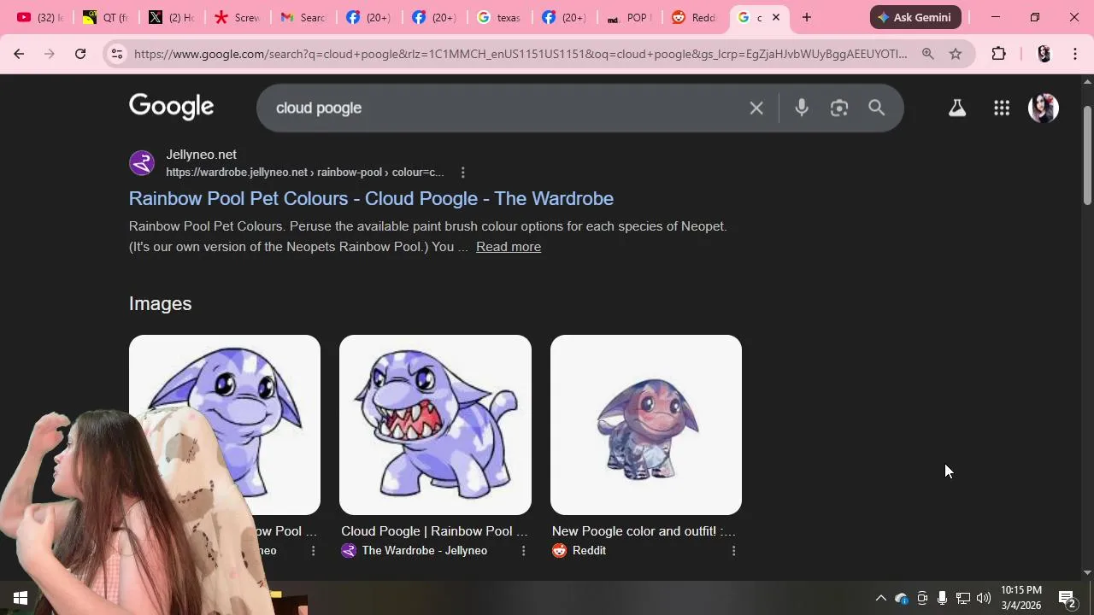1094x615 pixels.
Task: Start voice search with microphone
Action: (802, 108)
